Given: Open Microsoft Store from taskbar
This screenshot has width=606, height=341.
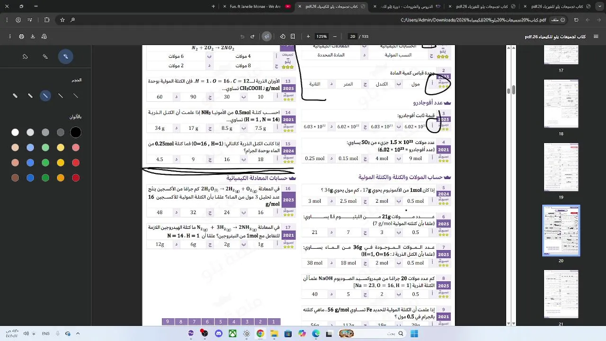Looking at the screenshot, I should [288, 333].
